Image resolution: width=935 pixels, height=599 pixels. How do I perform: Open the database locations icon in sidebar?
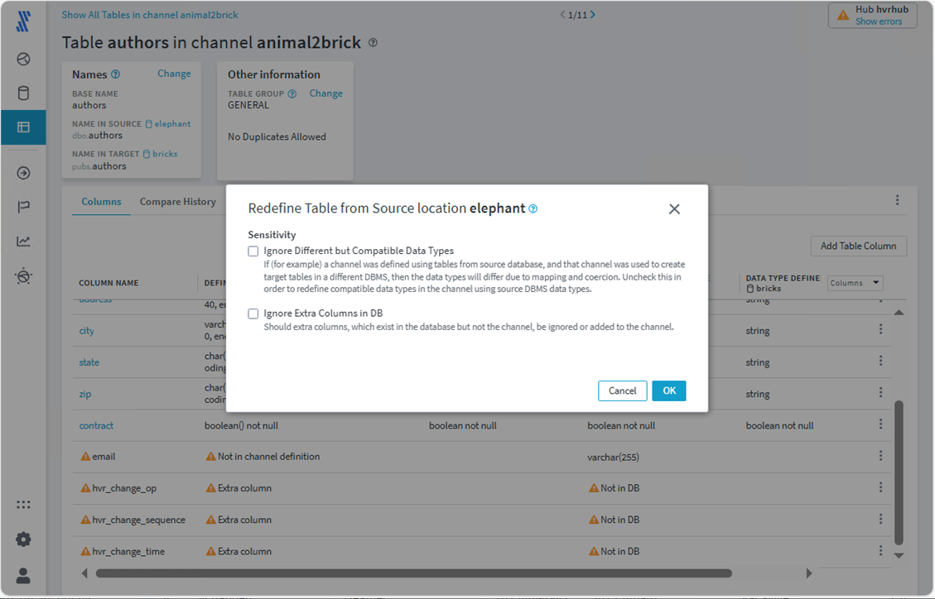[x=23, y=93]
